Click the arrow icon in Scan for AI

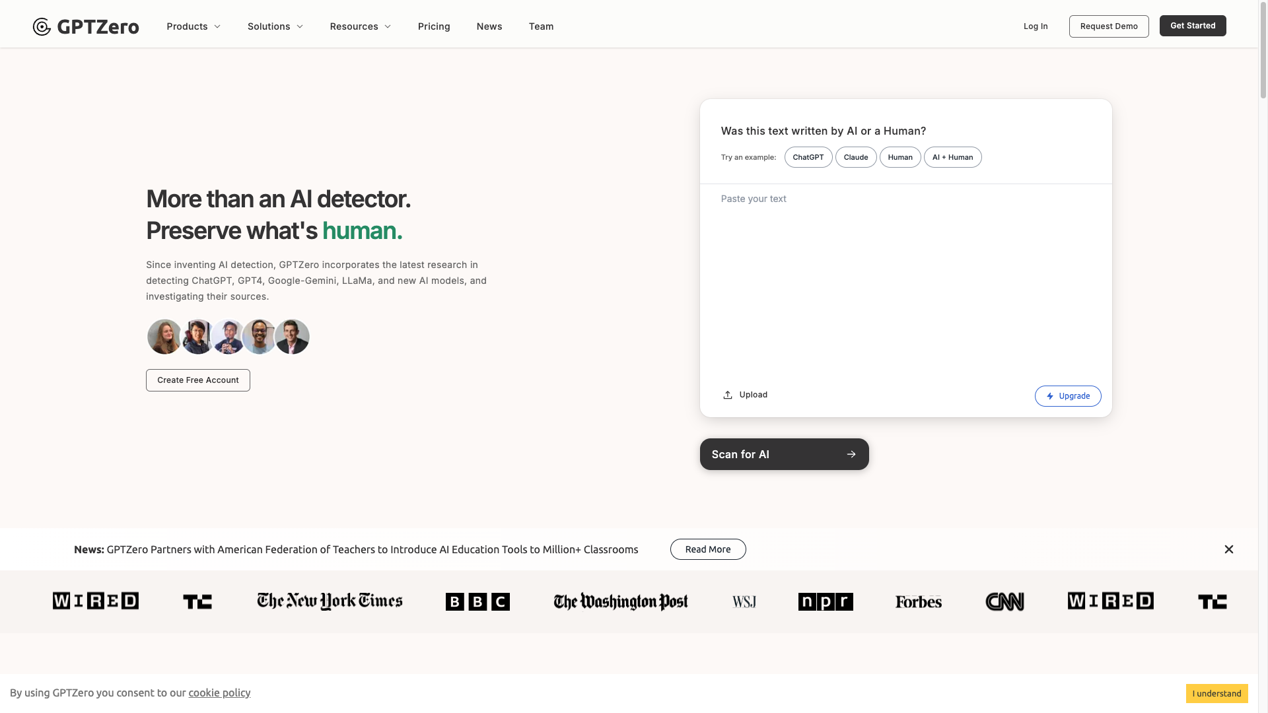851,454
